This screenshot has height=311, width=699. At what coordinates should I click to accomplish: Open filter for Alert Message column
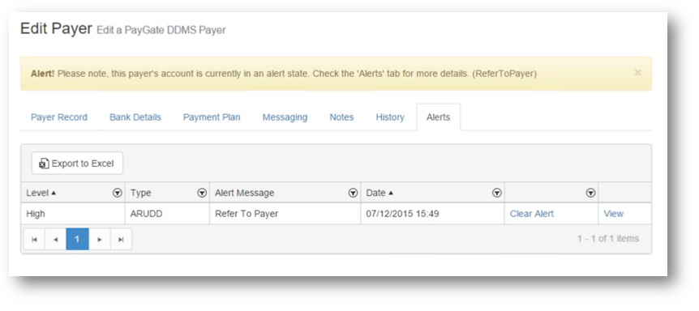[353, 193]
